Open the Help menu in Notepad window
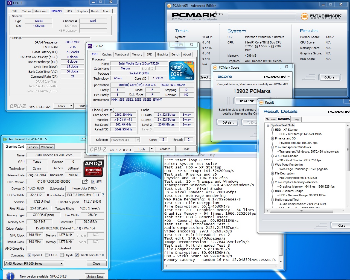The image size is (350, 280). (212, 155)
